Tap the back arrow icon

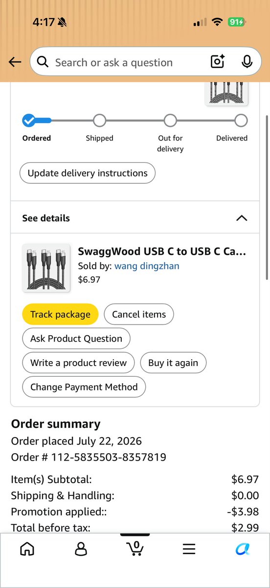15,62
